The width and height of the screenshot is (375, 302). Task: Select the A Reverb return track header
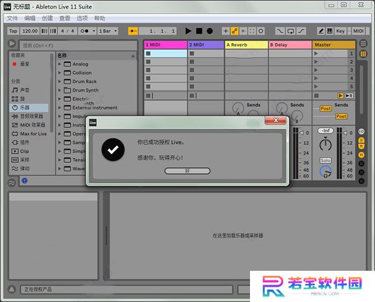click(x=247, y=45)
